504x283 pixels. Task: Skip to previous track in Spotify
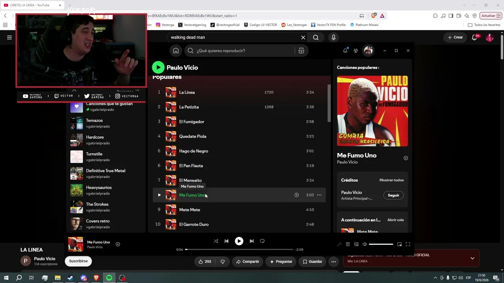click(226, 241)
